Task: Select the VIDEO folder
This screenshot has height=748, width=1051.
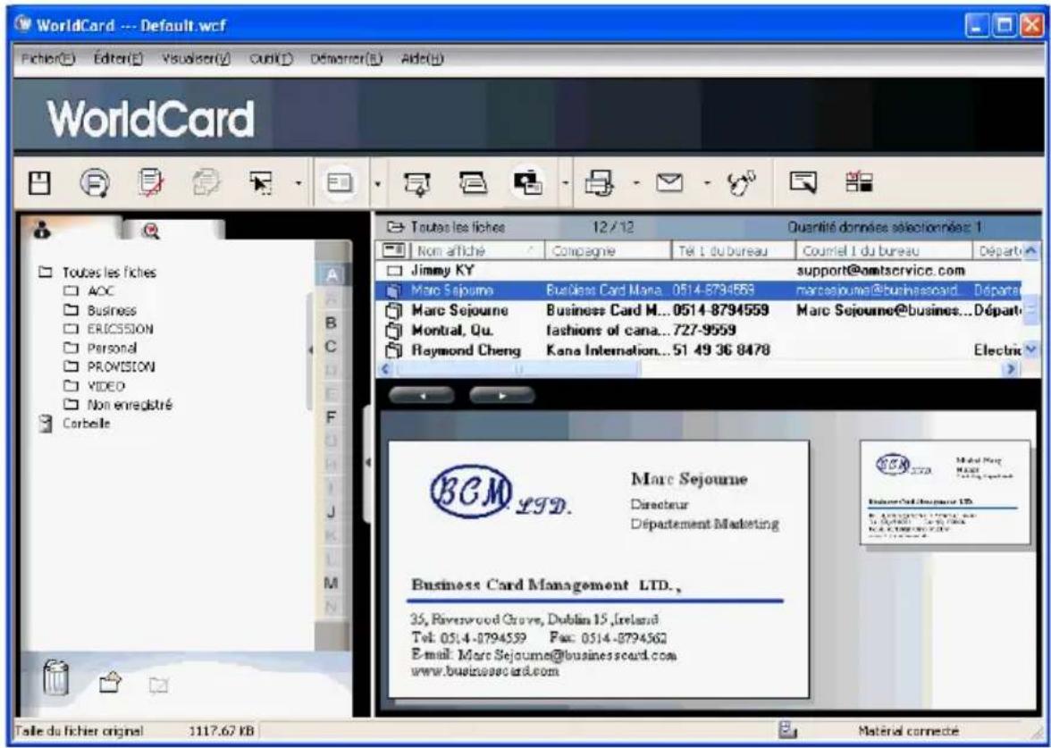Action: (x=105, y=386)
